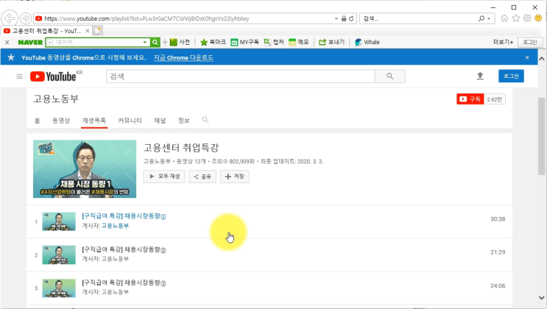Click the NAVER logo in the toolbar
The width and height of the screenshot is (547, 309).
pyautogui.click(x=30, y=42)
